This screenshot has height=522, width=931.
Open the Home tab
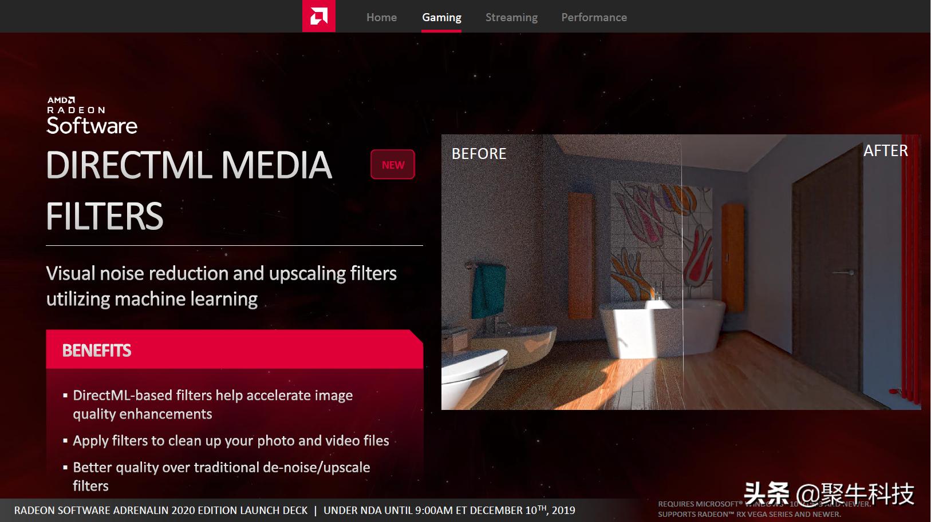tap(381, 17)
